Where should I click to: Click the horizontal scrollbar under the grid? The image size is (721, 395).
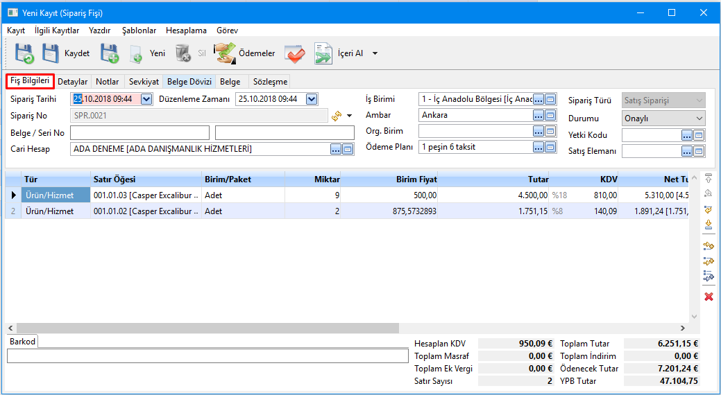coord(208,328)
